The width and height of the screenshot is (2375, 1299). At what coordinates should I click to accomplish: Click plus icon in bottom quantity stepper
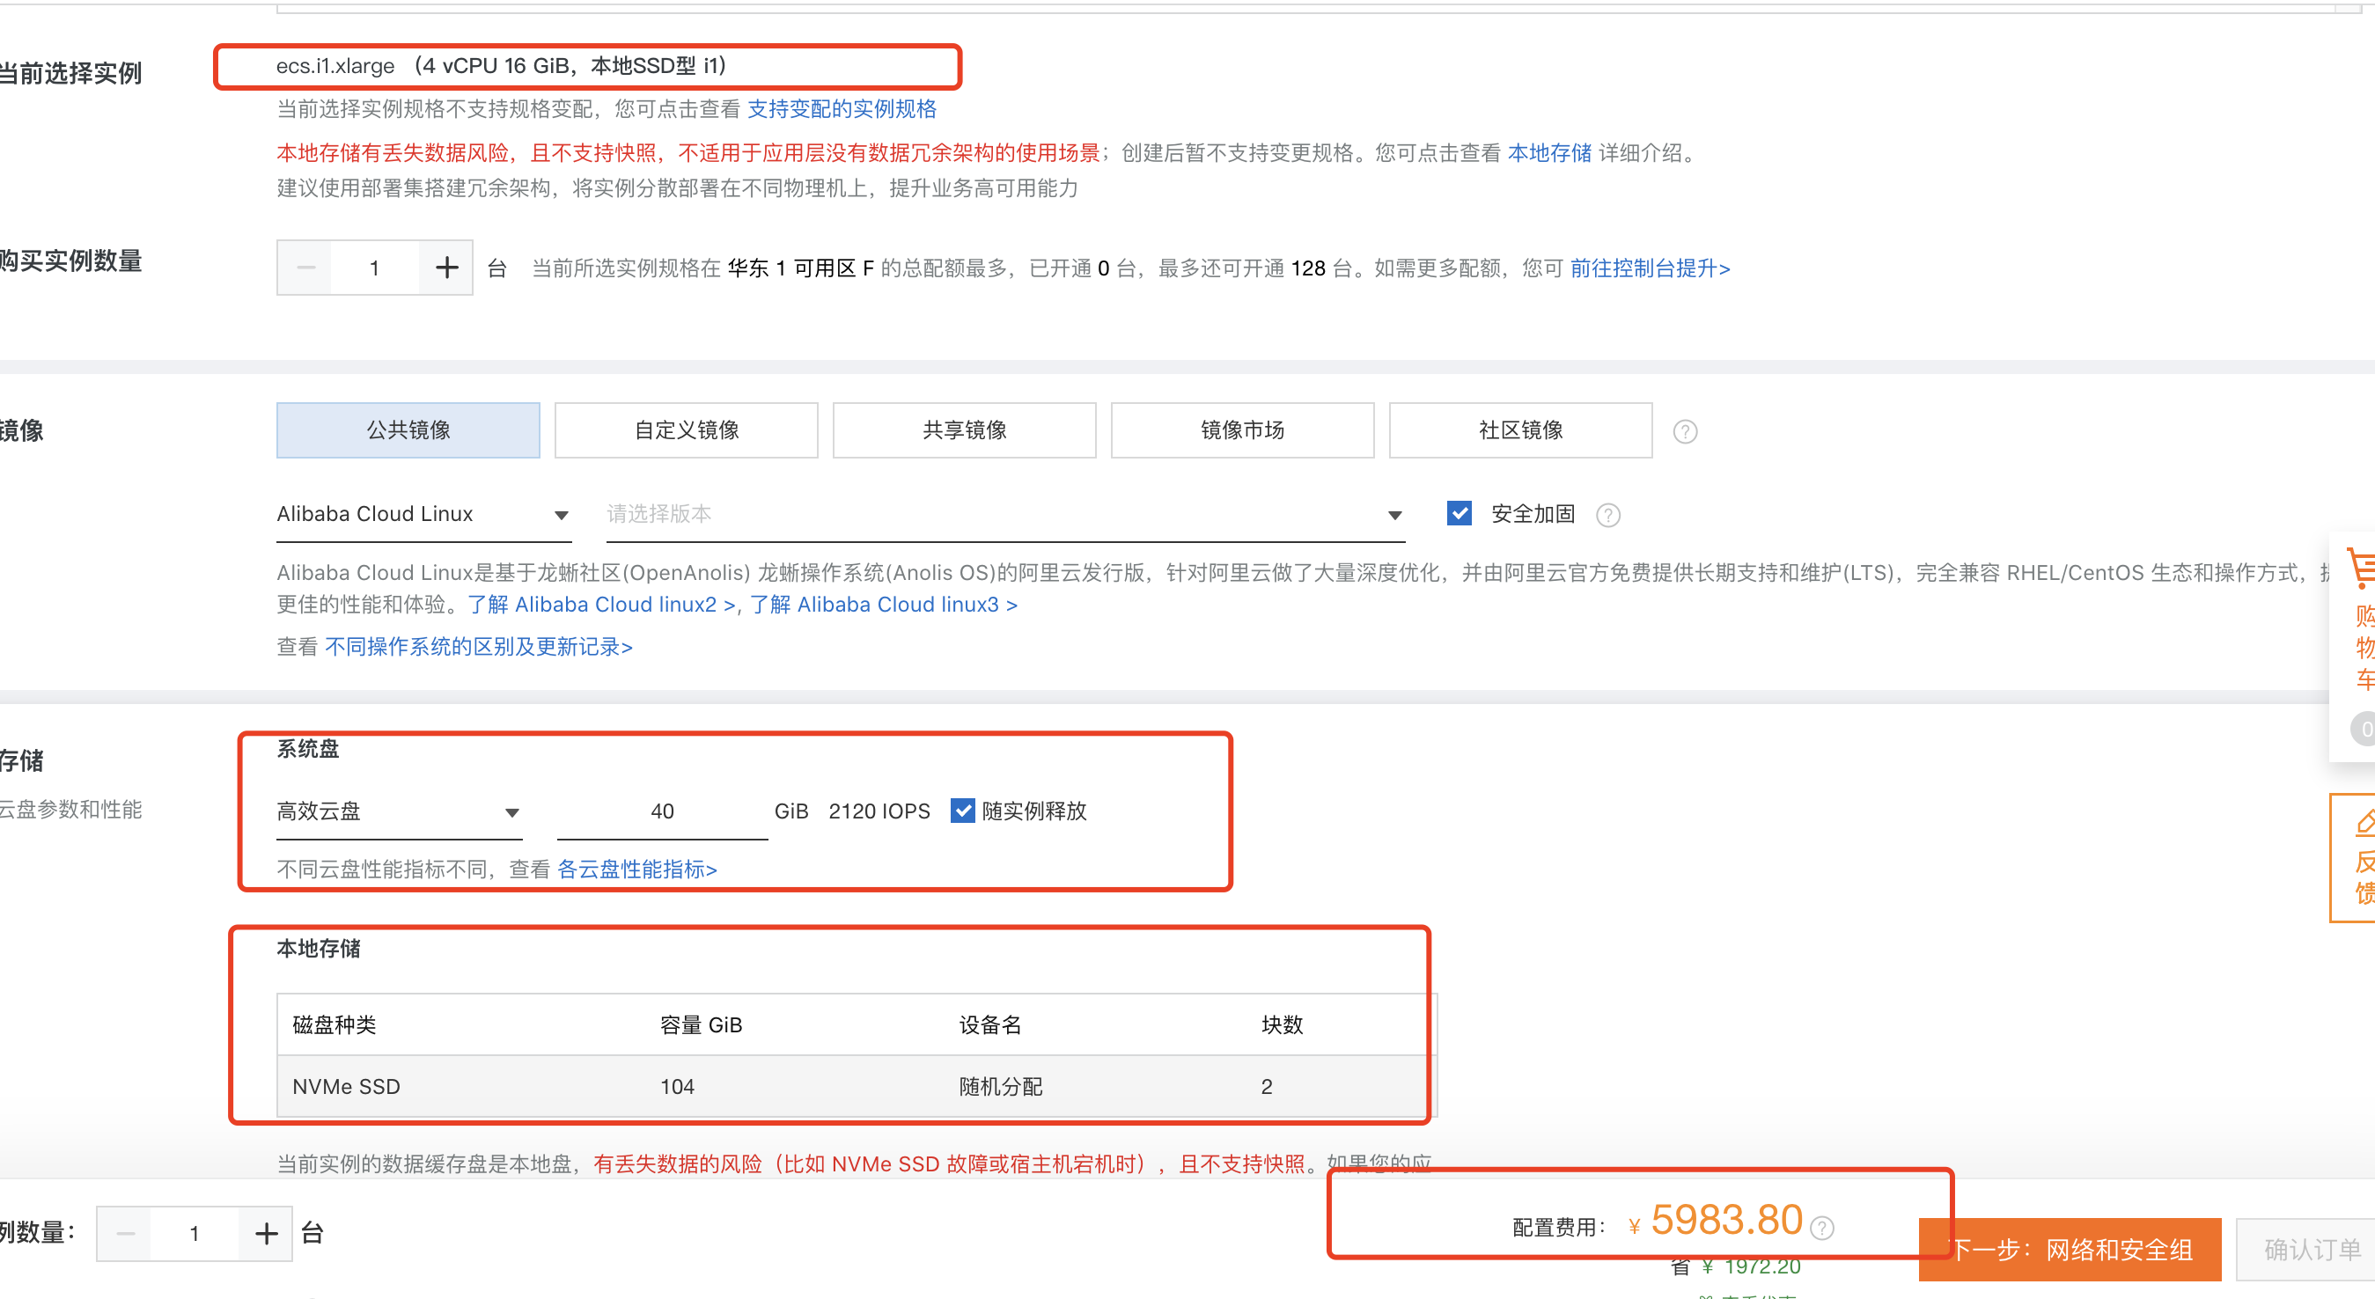click(267, 1234)
